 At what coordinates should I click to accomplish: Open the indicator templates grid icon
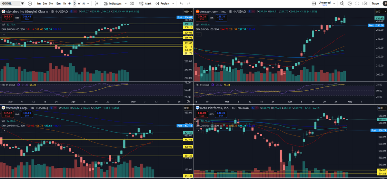(132, 3)
